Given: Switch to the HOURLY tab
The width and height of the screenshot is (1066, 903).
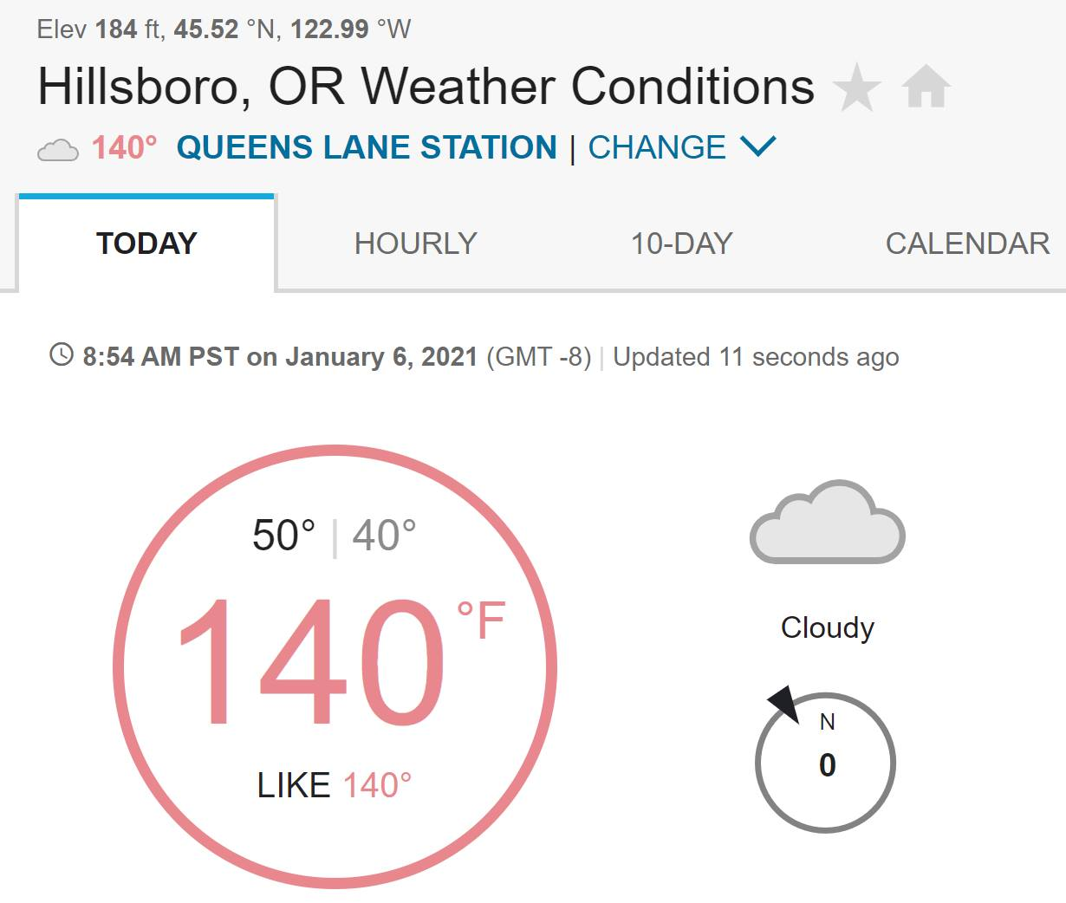Looking at the screenshot, I should 416,244.
